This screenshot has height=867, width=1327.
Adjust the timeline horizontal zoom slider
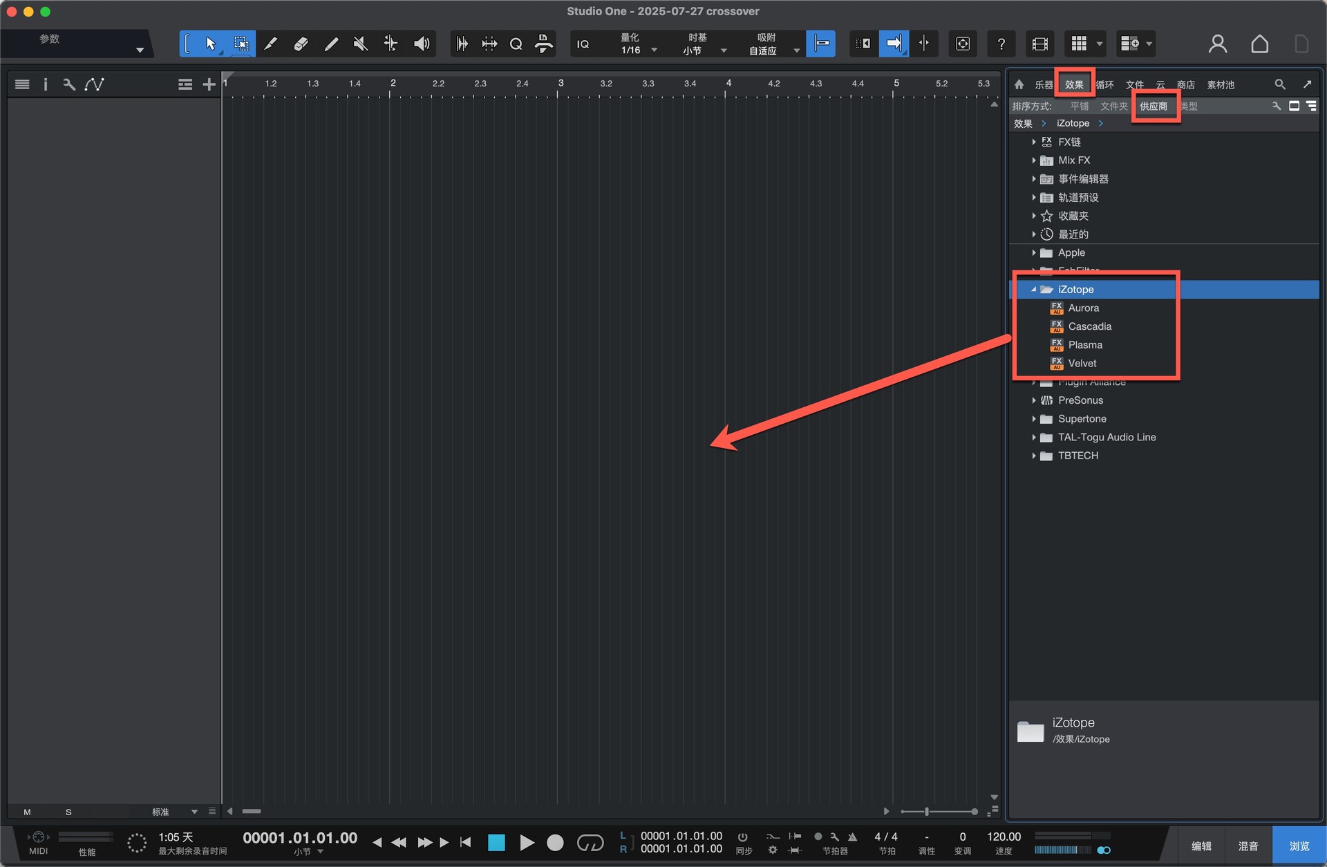927,812
